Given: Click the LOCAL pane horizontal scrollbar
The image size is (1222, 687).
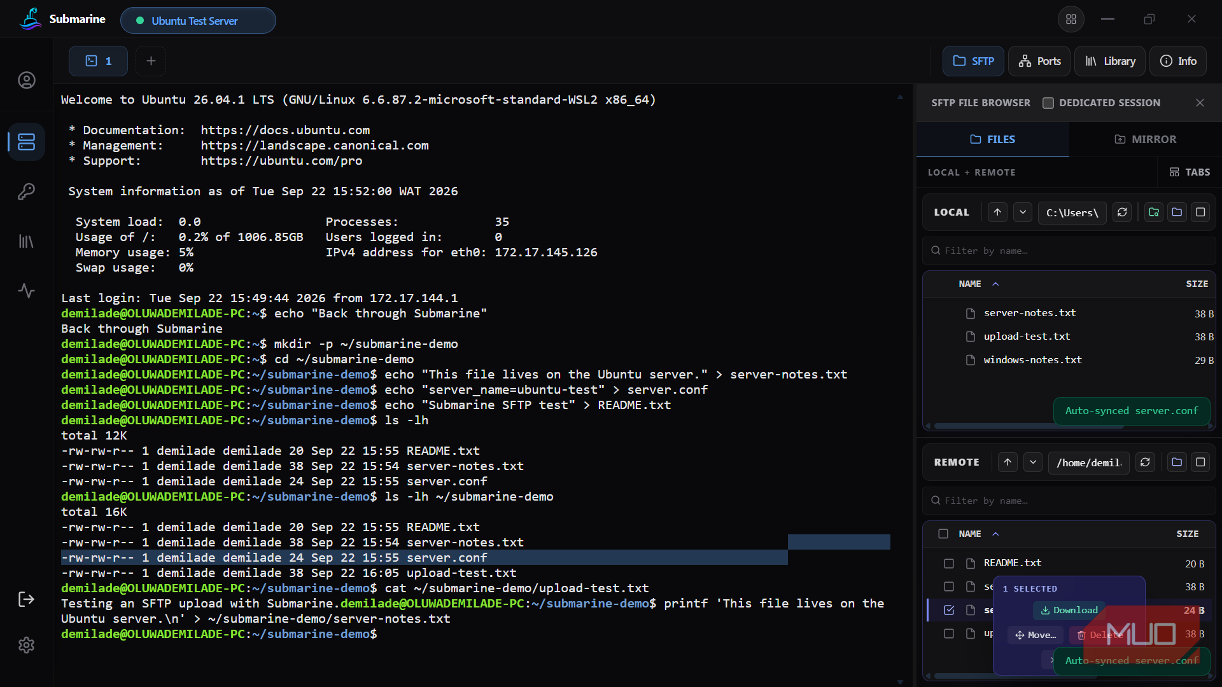Looking at the screenshot, I should coord(1028,426).
